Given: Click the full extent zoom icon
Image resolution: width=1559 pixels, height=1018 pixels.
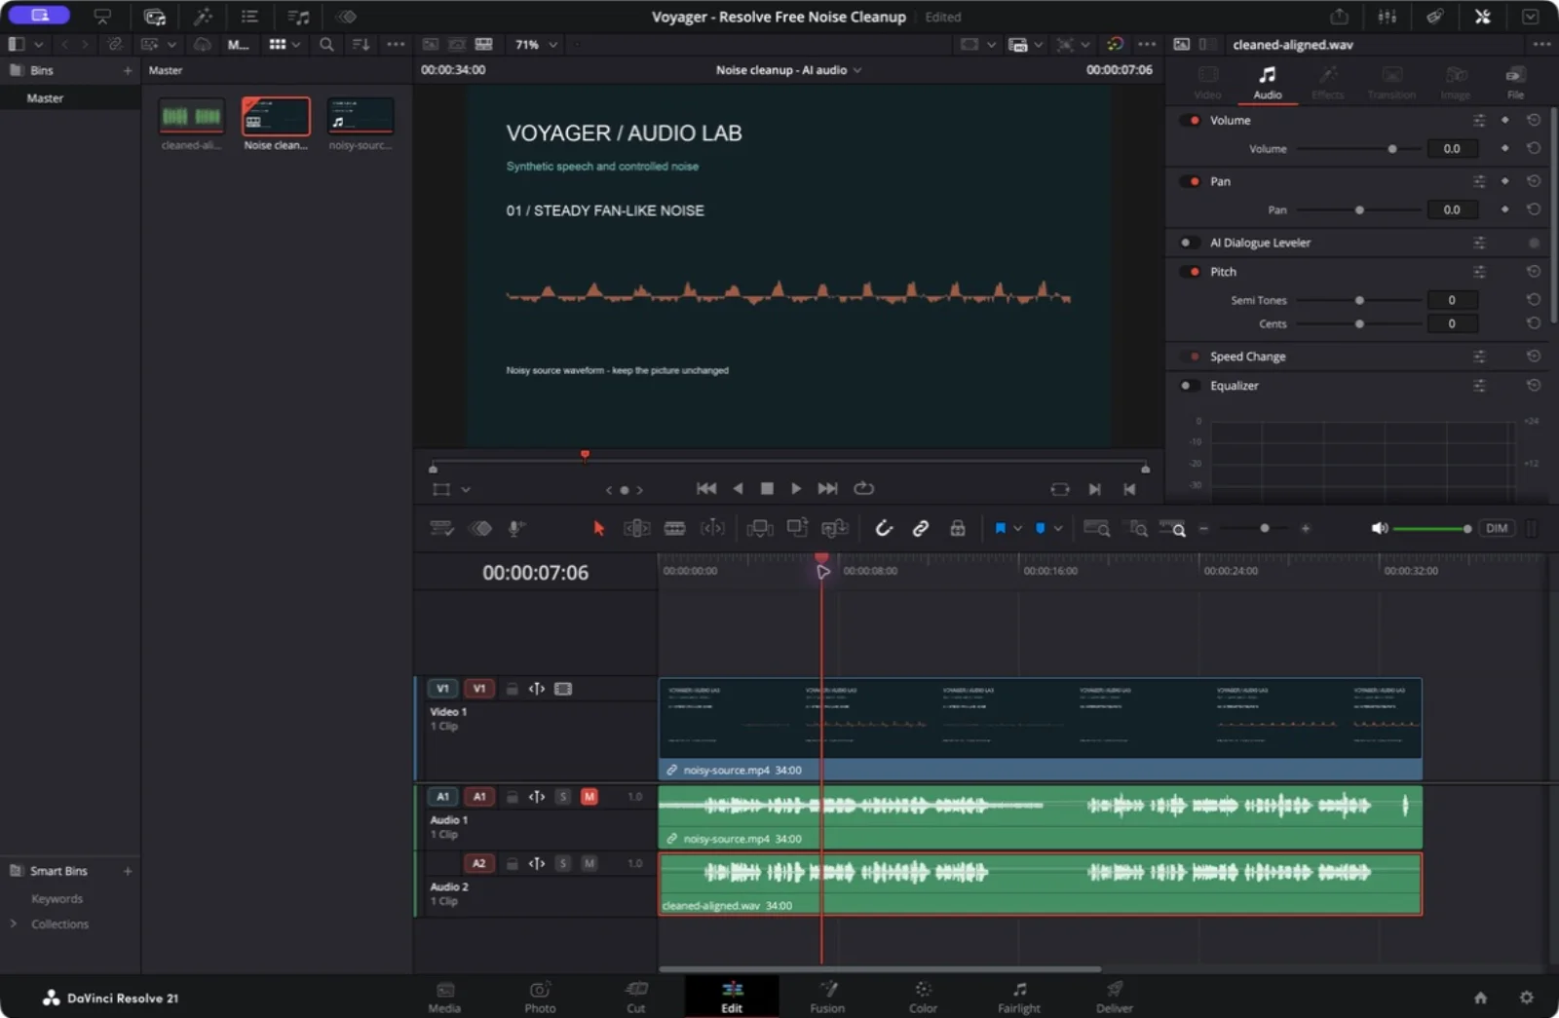Looking at the screenshot, I should (1096, 528).
